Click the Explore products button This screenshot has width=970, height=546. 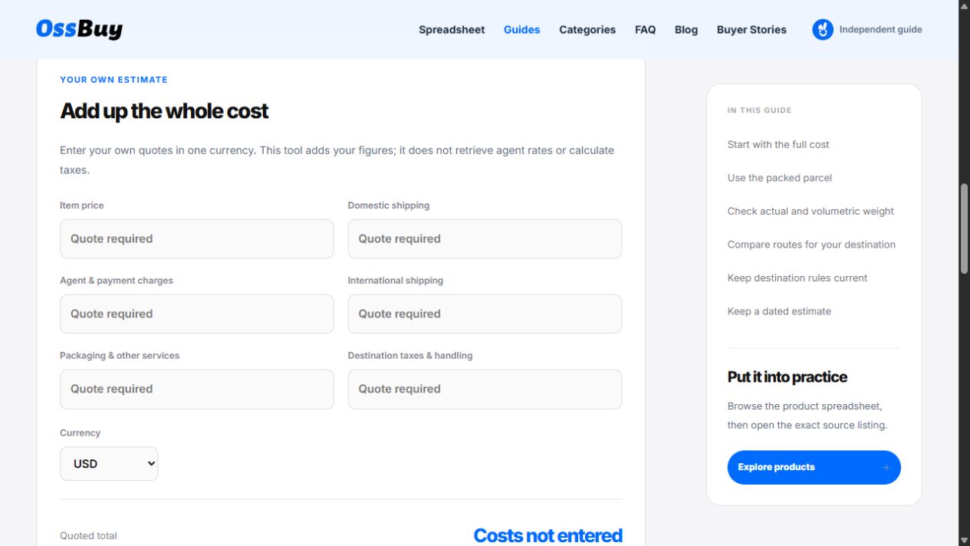pos(814,467)
